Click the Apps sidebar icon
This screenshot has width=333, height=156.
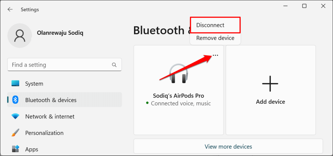point(15,149)
